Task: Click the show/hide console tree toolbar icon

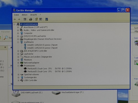Action: (x=25, y=19)
